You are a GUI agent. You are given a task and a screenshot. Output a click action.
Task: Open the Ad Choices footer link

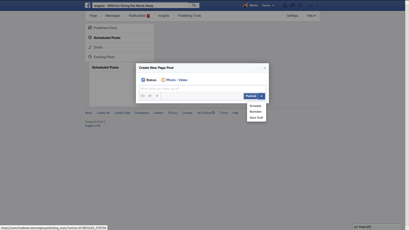pos(206,113)
